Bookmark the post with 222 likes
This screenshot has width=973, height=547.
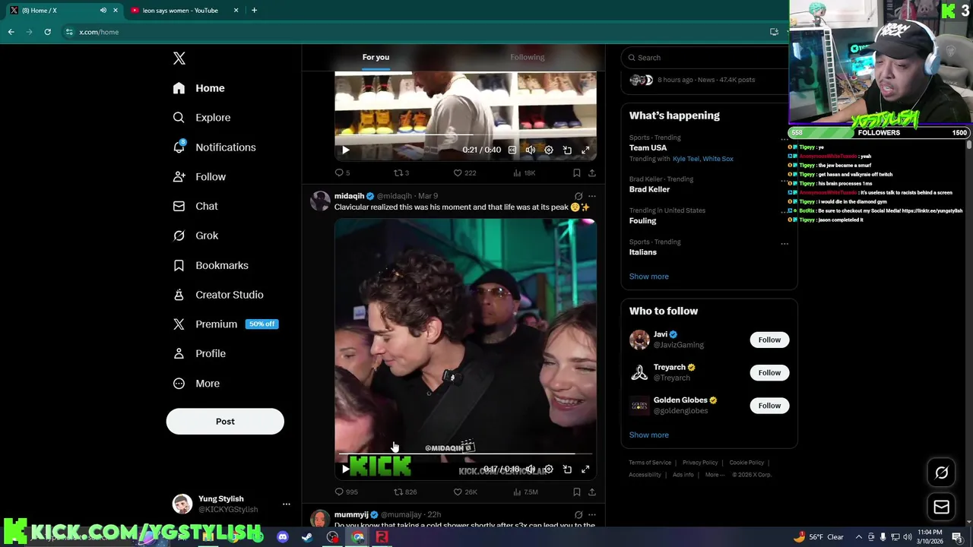click(577, 173)
